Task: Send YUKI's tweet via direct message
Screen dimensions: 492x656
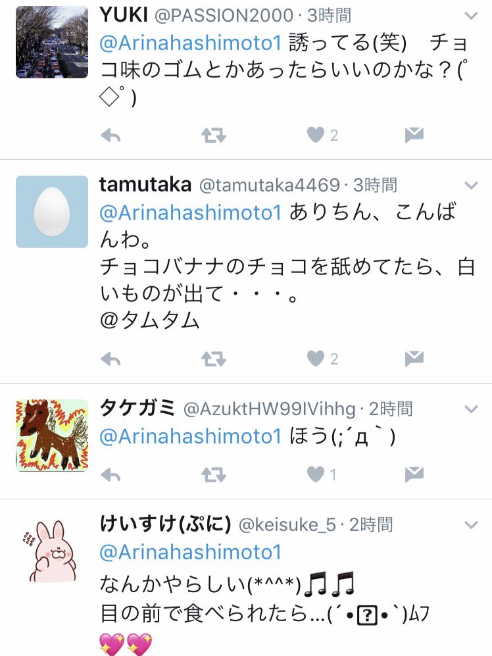Action: (x=414, y=135)
